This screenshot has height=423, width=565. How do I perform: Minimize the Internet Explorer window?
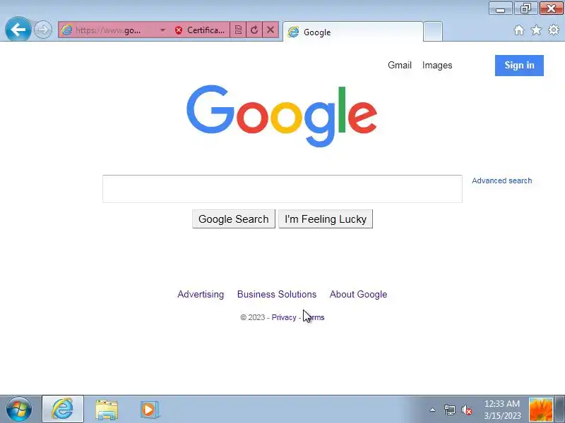[501, 8]
